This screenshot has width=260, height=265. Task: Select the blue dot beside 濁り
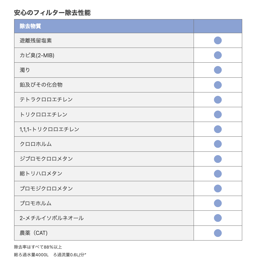click(x=218, y=70)
